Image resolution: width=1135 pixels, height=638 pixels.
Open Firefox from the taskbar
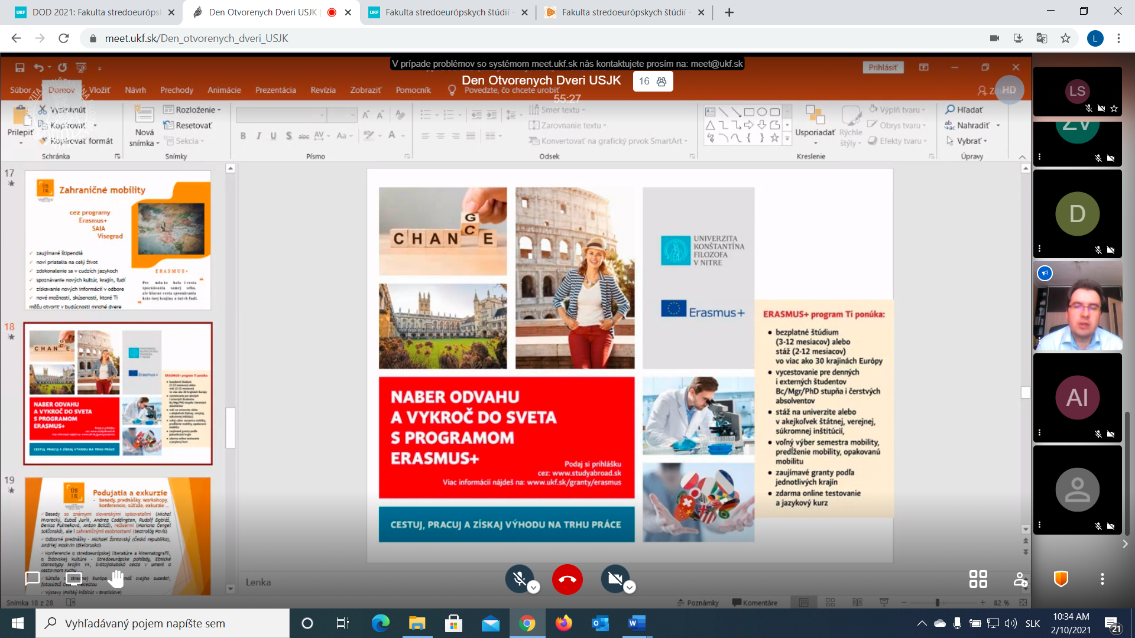(x=563, y=623)
